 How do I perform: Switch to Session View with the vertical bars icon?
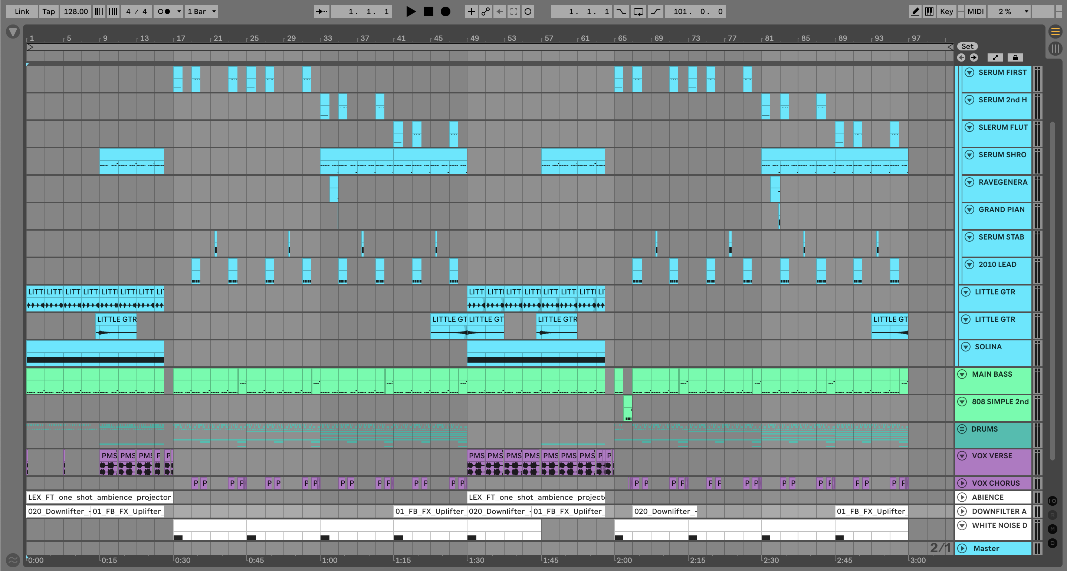[1055, 49]
